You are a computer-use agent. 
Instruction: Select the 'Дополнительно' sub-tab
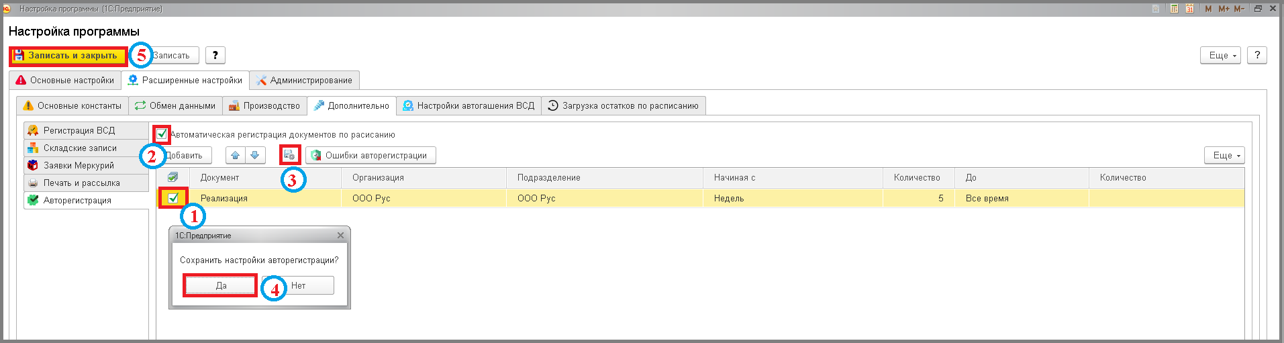352,105
